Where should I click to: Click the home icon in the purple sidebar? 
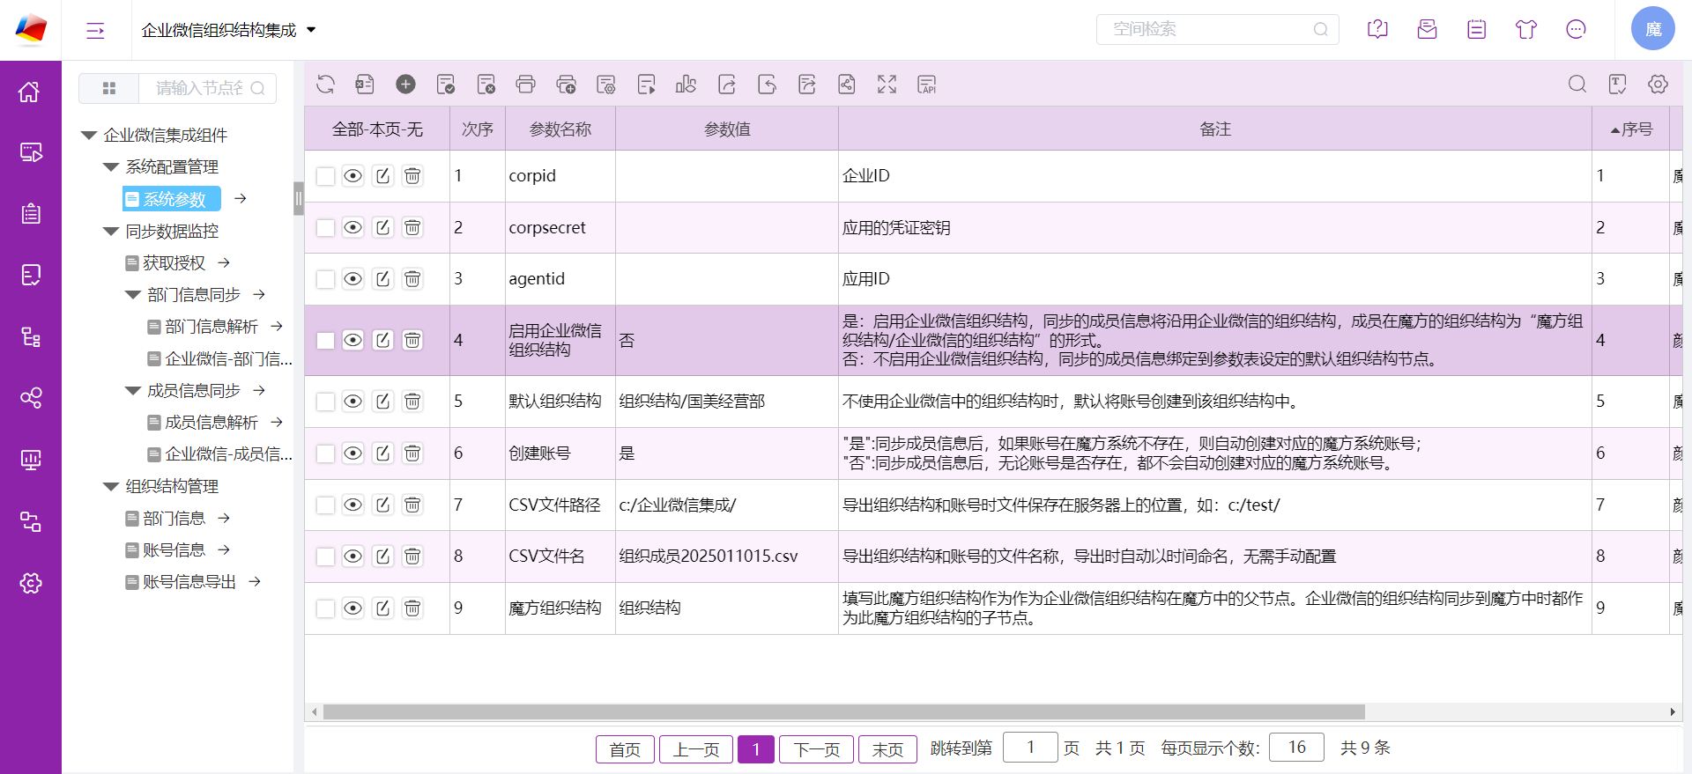(30, 92)
